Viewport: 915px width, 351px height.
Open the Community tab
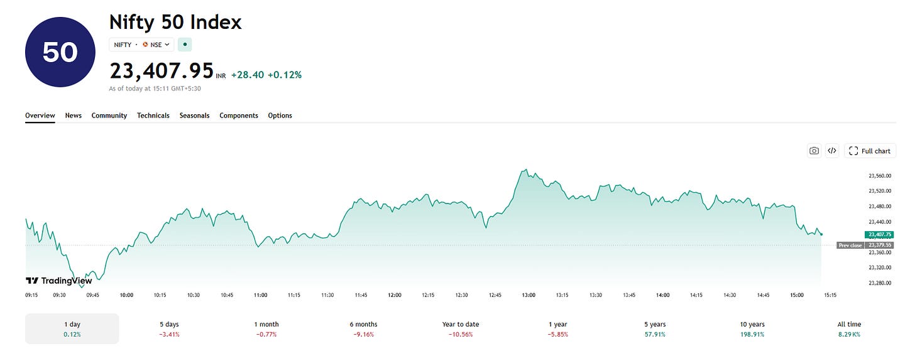109,116
